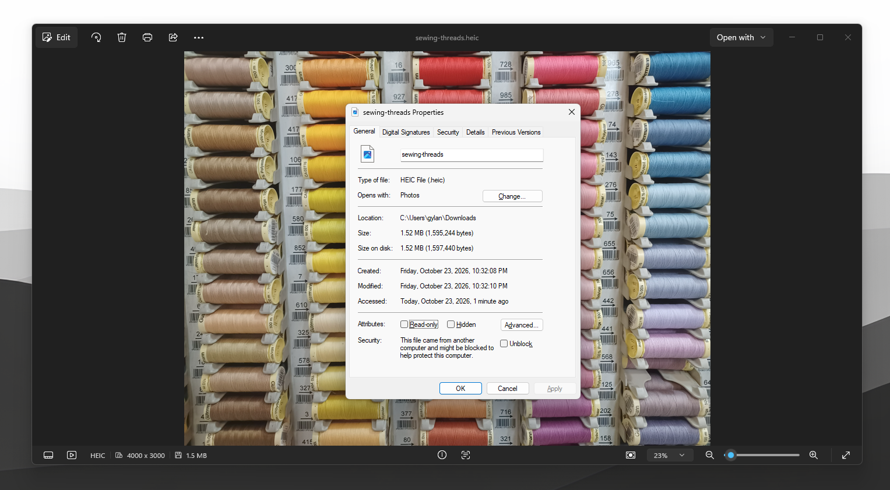The image size is (890, 490).
Task: Tick the Hidden attribute checkbox
Action: pyautogui.click(x=451, y=325)
